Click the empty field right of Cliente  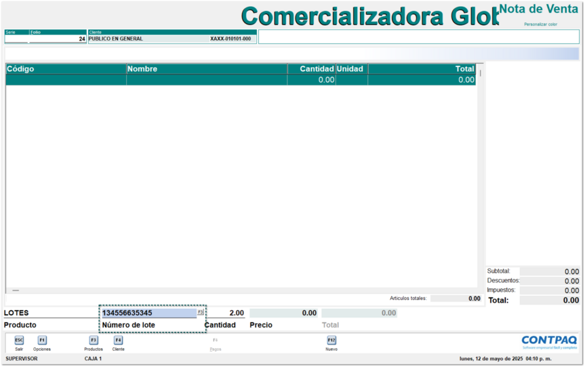tap(419, 37)
